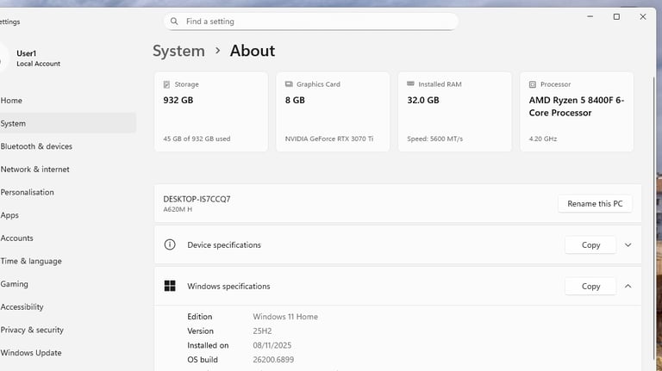Click the search magnifier icon
The width and height of the screenshot is (662, 371).
coord(174,21)
